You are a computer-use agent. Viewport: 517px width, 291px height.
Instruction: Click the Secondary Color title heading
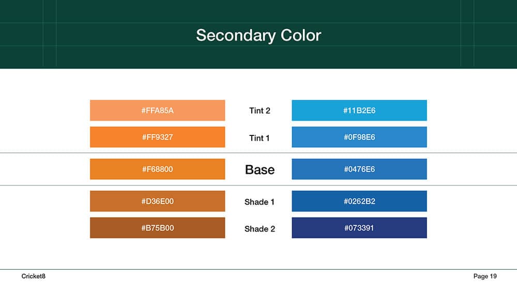[x=258, y=35]
